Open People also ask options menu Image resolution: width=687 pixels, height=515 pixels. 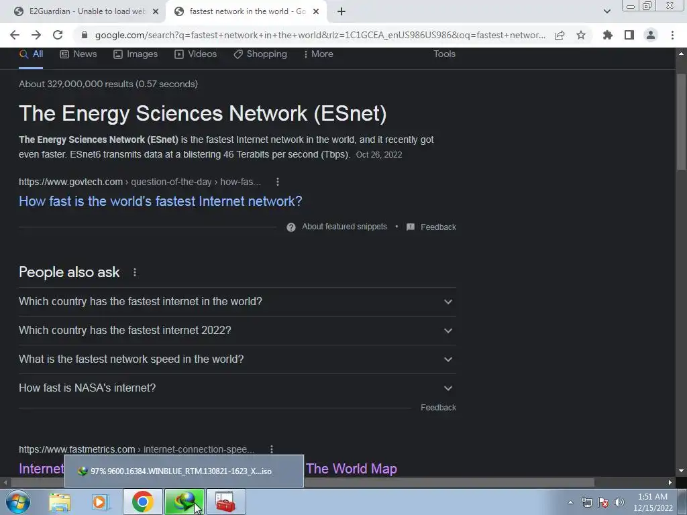[x=134, y=272]
